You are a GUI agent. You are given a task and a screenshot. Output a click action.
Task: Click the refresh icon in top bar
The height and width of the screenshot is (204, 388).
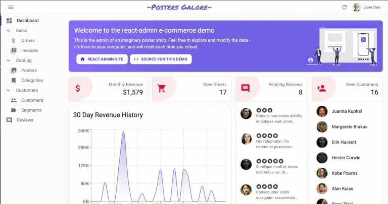point(345,7)
